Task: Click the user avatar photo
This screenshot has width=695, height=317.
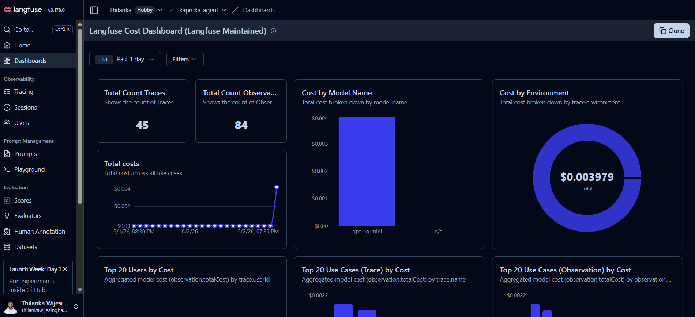Action: click(11, 306)
